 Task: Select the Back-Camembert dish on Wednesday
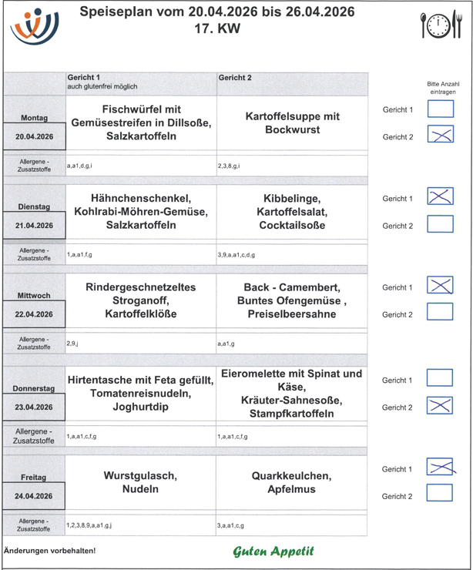pyautogui.click(x=292, y=301)
